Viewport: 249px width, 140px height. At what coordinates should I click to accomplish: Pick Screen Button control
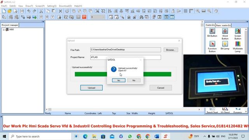click(238, 34)
